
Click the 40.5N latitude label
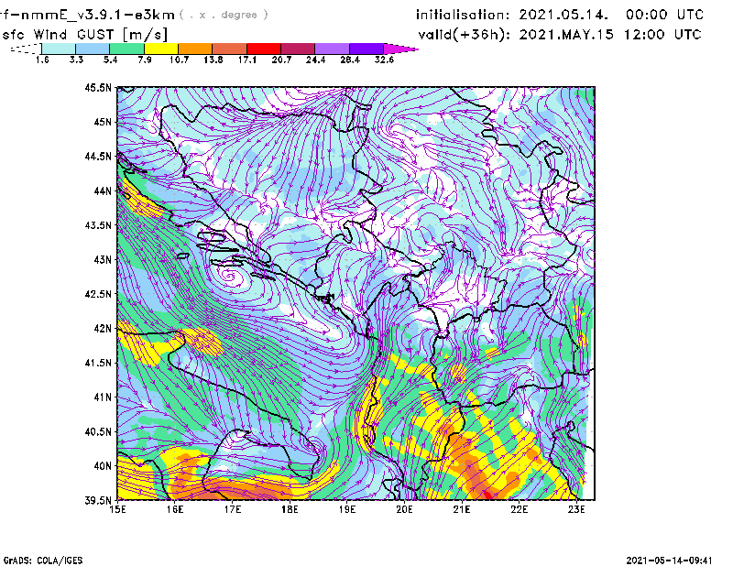click(98, 432)
